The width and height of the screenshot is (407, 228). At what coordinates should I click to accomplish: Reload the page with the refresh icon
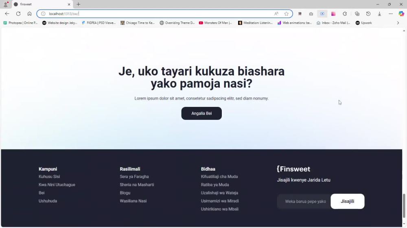[x=18, y=14]
